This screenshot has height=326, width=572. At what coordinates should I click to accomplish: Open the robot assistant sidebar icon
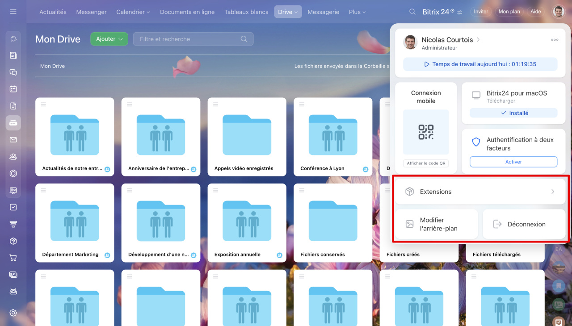coord(13,291)
